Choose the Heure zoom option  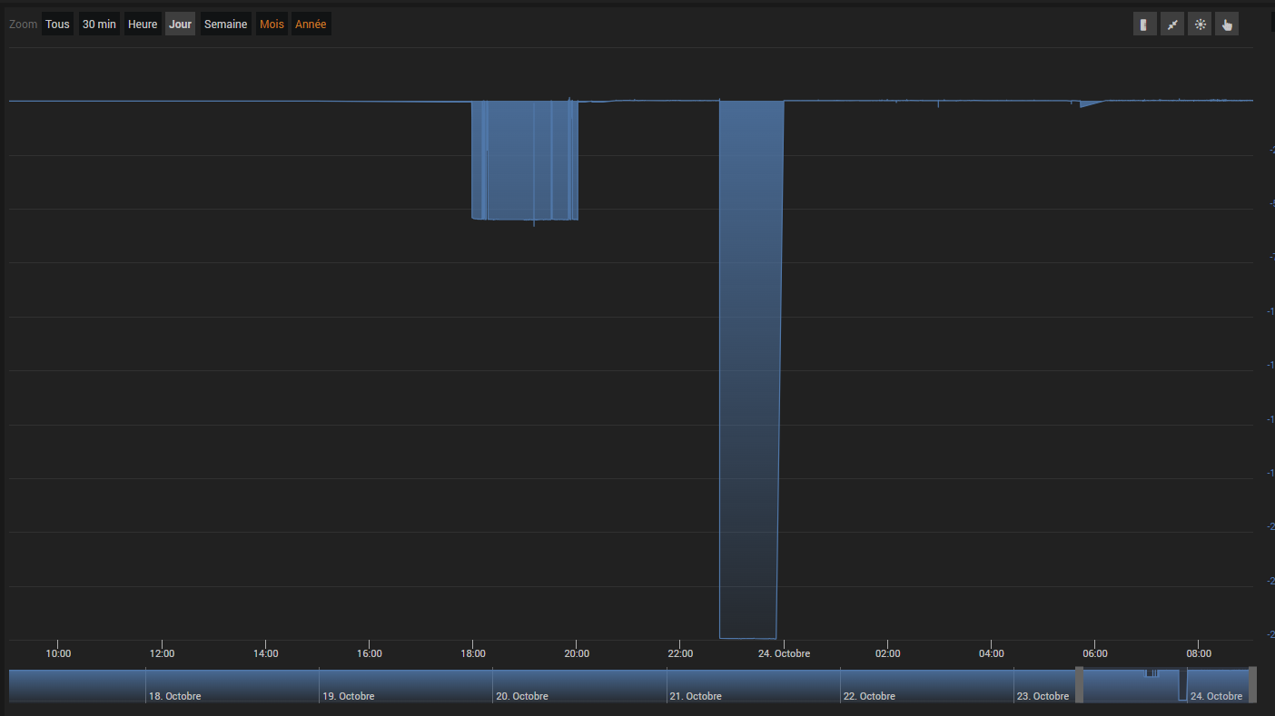coord(143,25)
